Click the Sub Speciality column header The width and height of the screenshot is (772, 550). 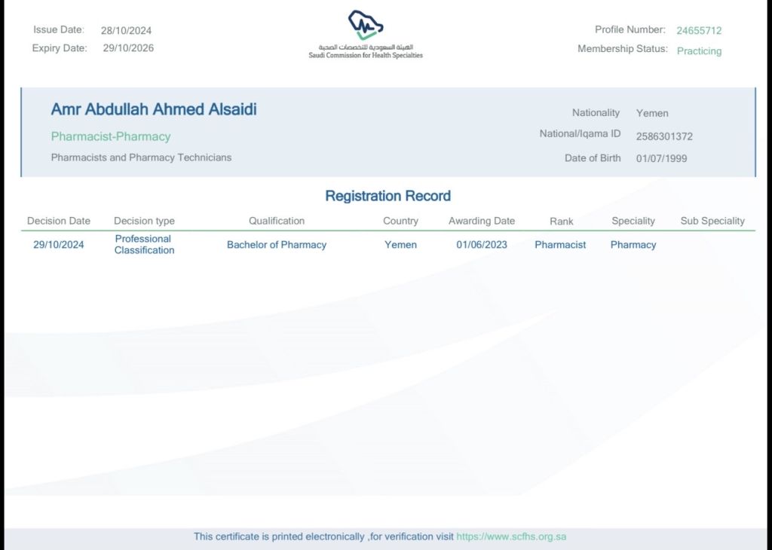712,221
